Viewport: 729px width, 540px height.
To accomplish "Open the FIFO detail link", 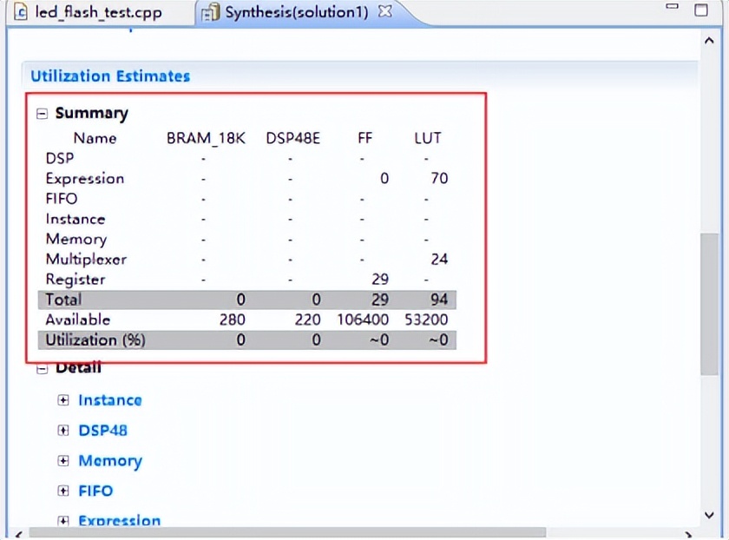I will [95, 491].
